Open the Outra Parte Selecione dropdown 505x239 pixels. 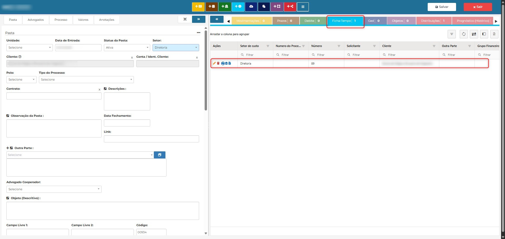tap(80, 155)
